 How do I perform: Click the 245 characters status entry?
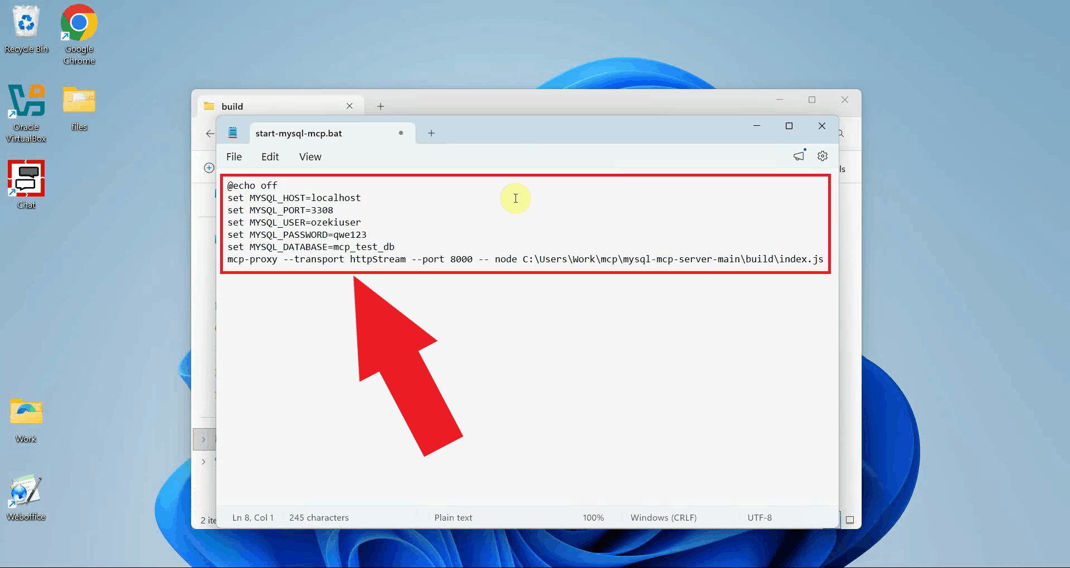[319, 518]
